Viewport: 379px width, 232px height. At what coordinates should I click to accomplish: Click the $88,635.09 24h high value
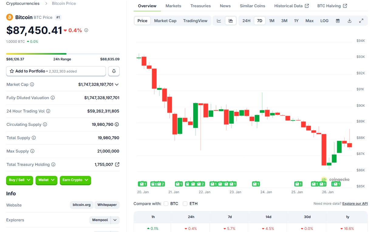point(110,59)
